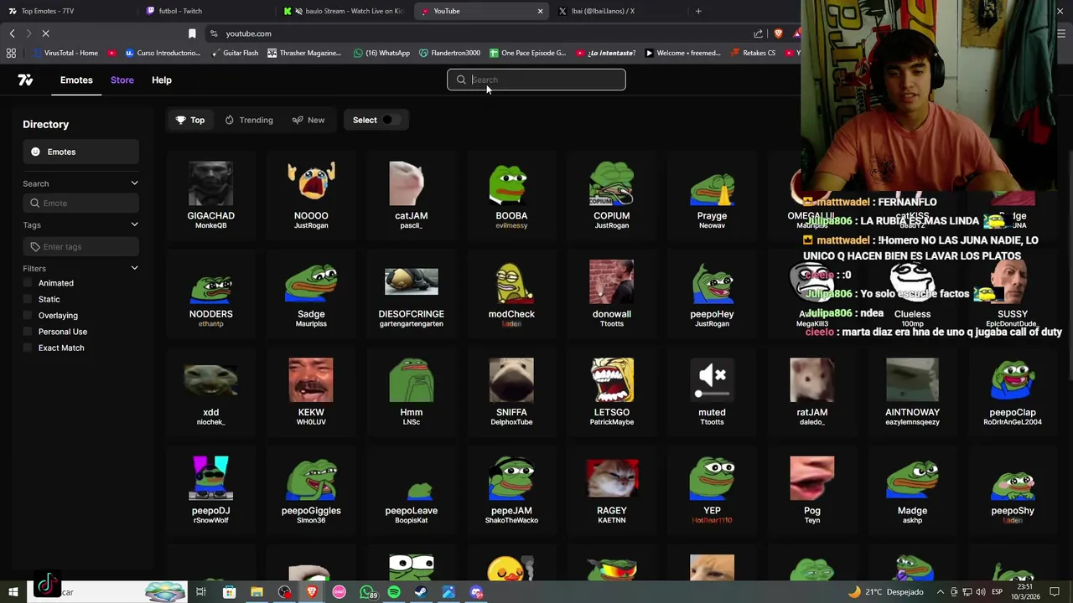This screenshot has width=1073, height=603.
Task: Open the DIESOFCRINGE emote
Action: pyautogui.click(x=411, y=293)
